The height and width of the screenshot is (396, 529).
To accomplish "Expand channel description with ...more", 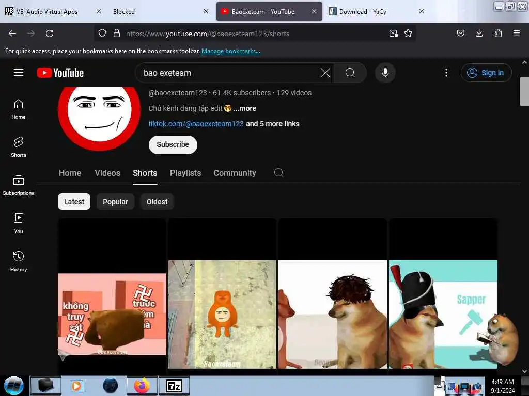I will coord(245,108).
